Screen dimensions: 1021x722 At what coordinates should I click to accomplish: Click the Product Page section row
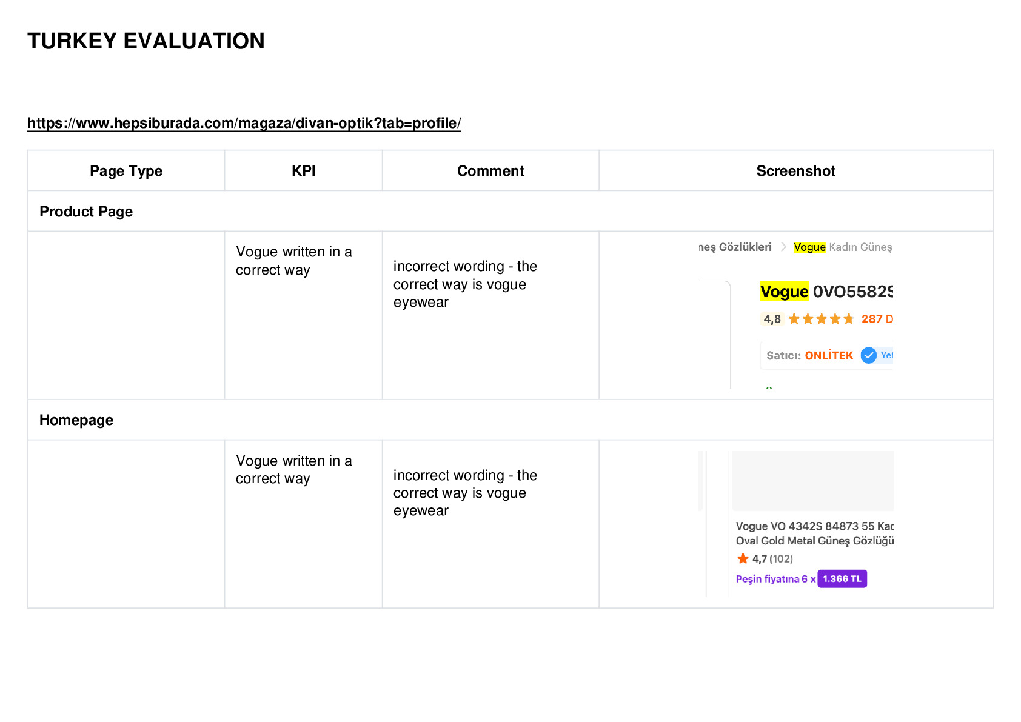tap(510, 211)
